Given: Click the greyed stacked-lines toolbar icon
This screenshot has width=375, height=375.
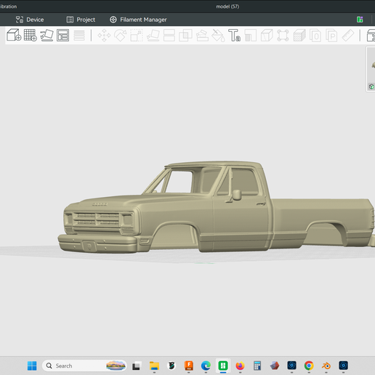Looking at the screenshot, I should coord(79,36).
